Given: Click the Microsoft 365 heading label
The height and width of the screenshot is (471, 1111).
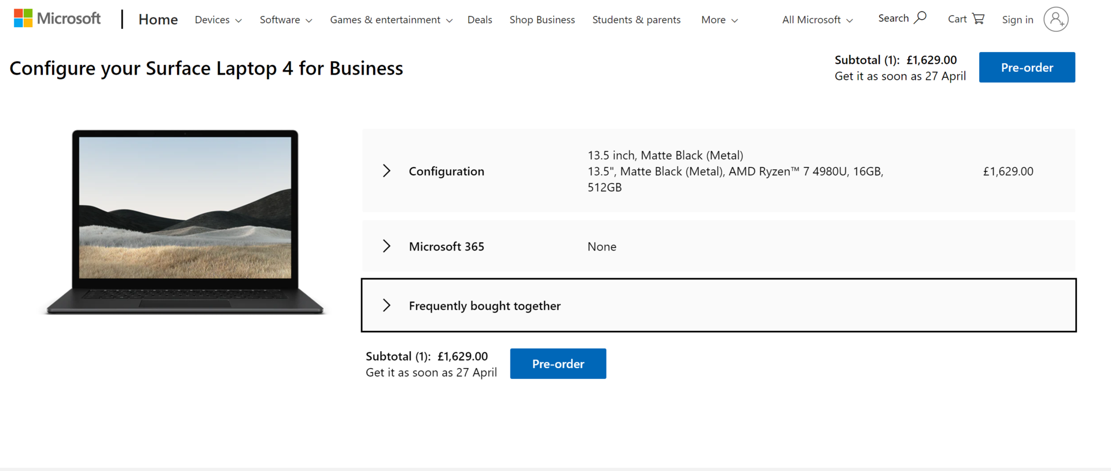Looking at the screenshot, I should click(x=447, y=246).
